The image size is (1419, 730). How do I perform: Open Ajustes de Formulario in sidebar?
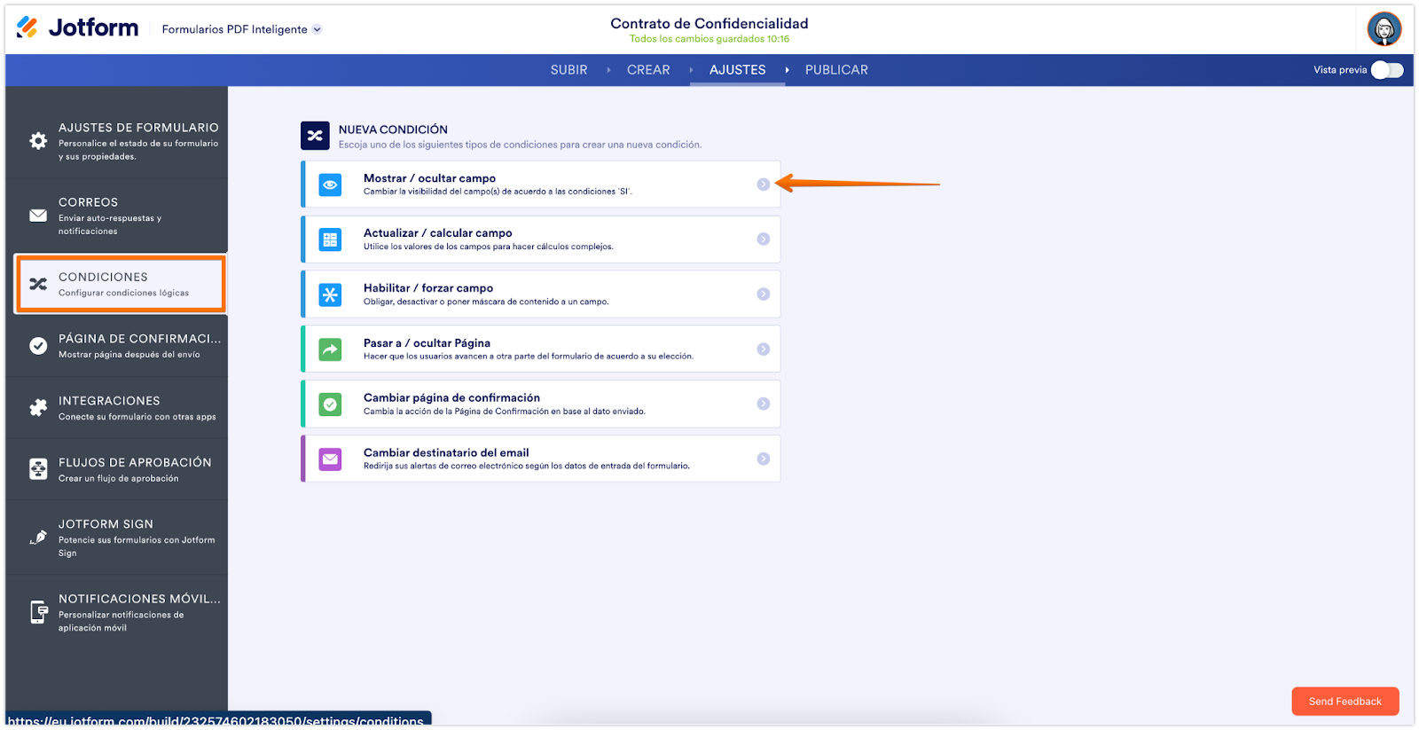click(117, 141)
